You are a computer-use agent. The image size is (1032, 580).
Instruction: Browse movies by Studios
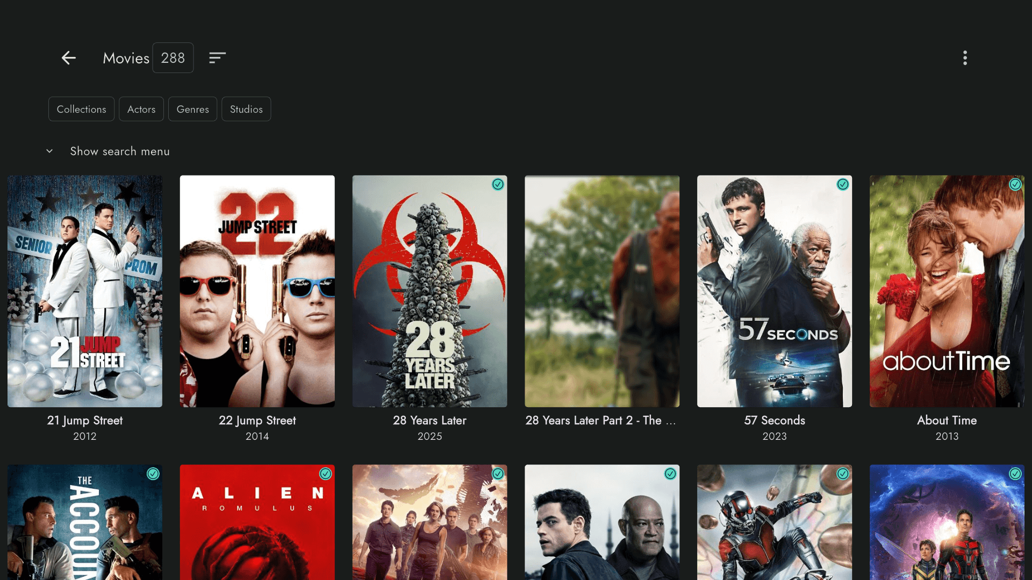click(246, 109)
